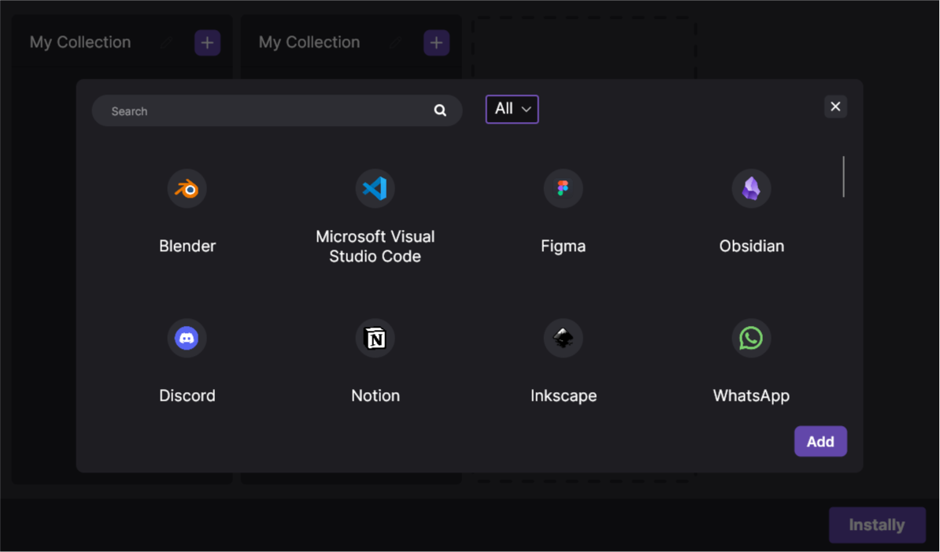The height and width of the screenshot is (552, 940).
Task: Open the All category dropdown
Action: click(512, 109)
